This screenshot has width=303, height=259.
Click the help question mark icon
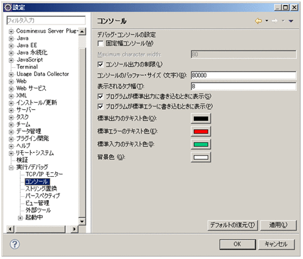[14, 244]
